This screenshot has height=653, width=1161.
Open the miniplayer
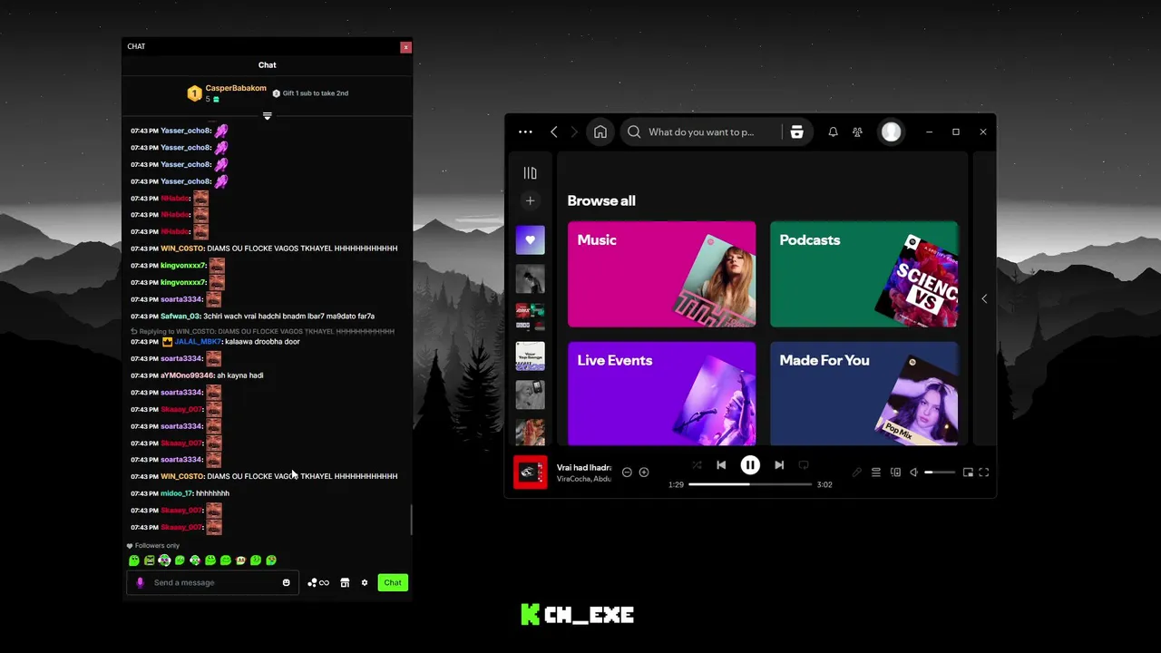pyautogui.click(x=968, y=473)
